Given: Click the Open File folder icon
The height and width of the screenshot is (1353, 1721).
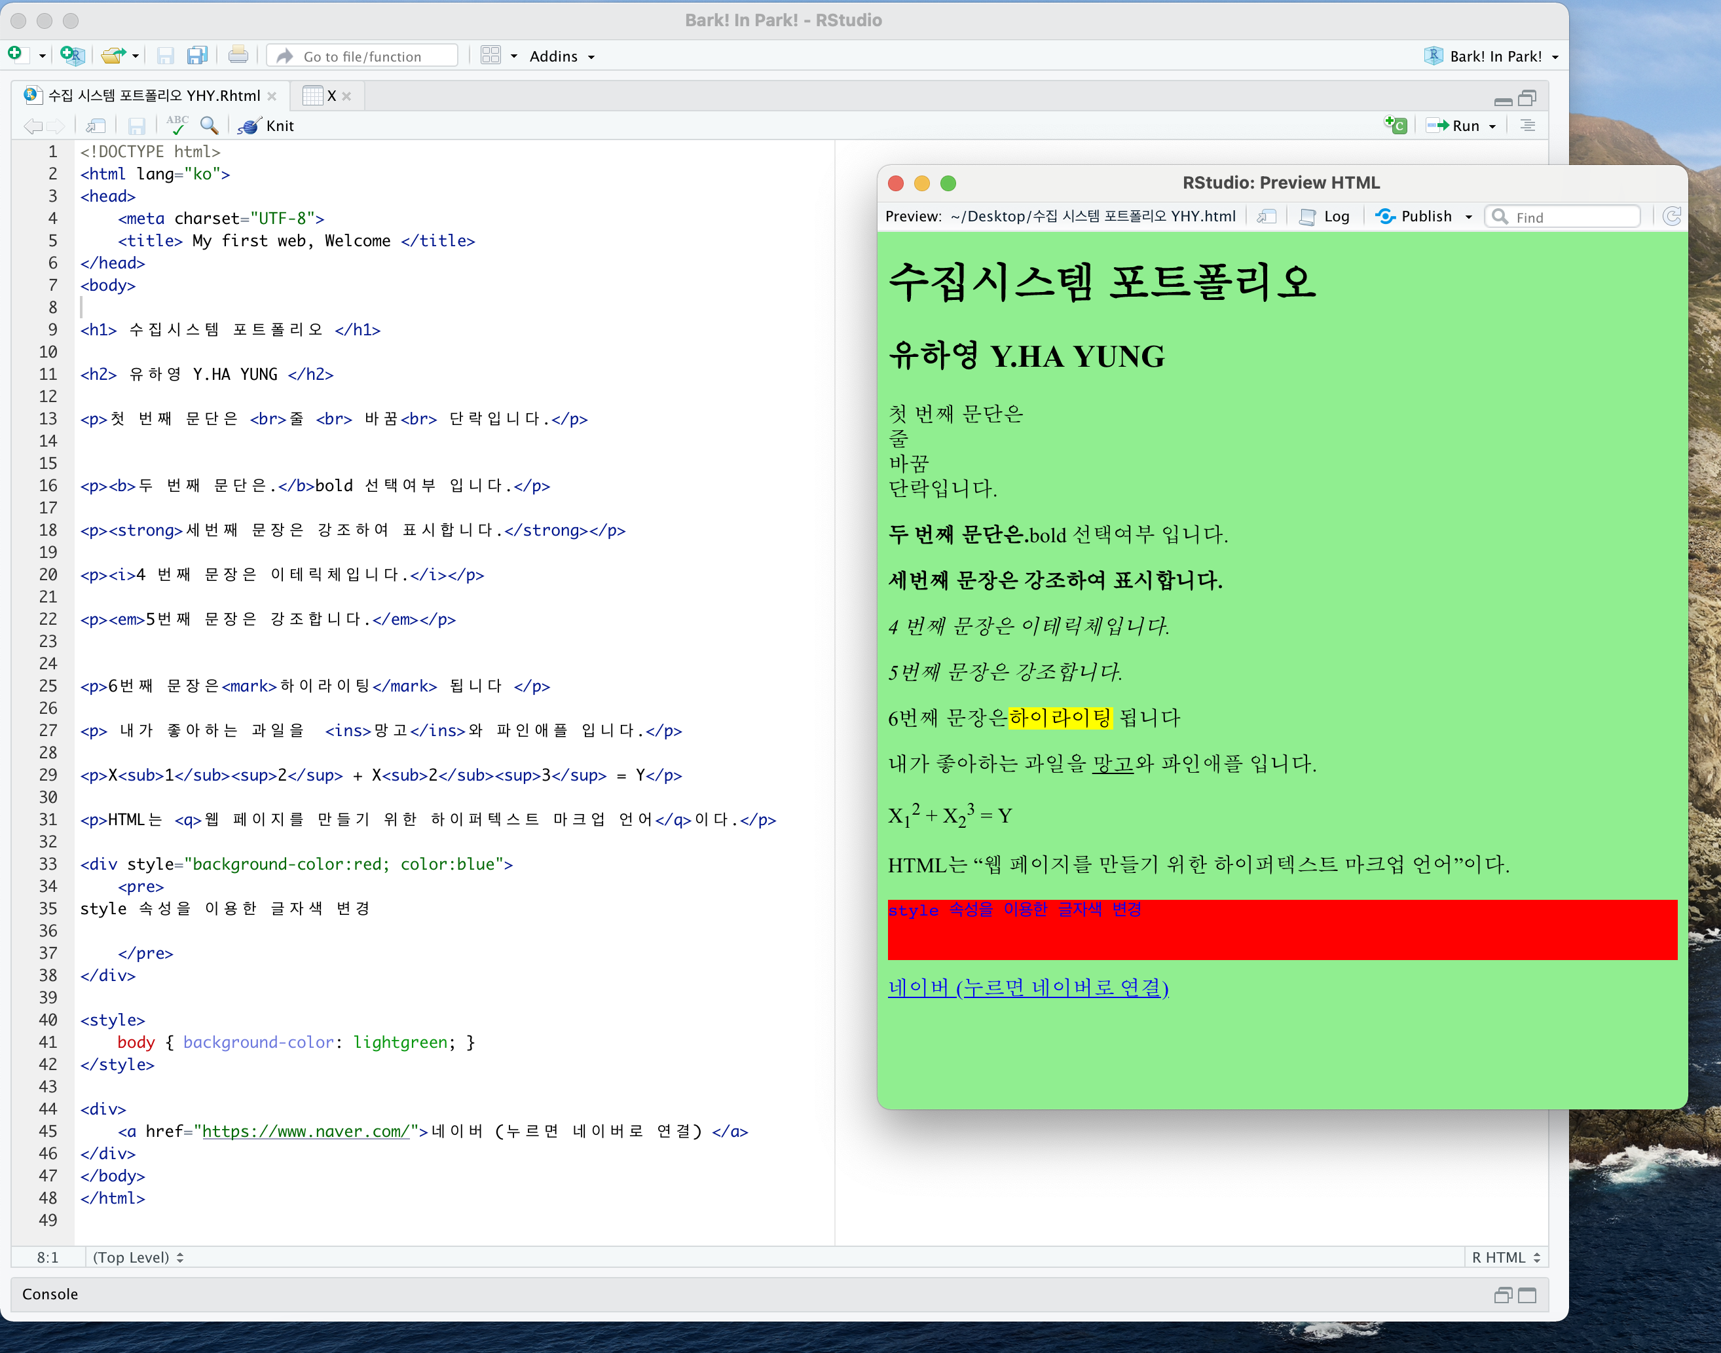Looking at the screenshot, I should pyautogui.click(x=113, y=56).
